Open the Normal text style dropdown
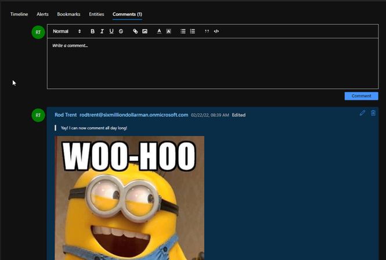Viewport: 386px width, 260px height. click(x=67, y=31)
